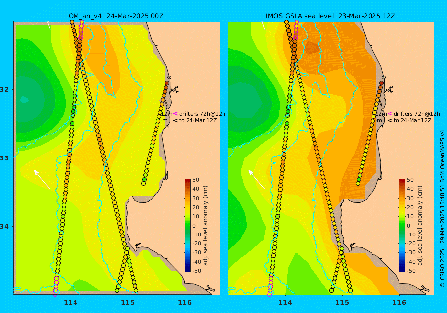Click latitude label 32 on left axis

tap(4, 89)
